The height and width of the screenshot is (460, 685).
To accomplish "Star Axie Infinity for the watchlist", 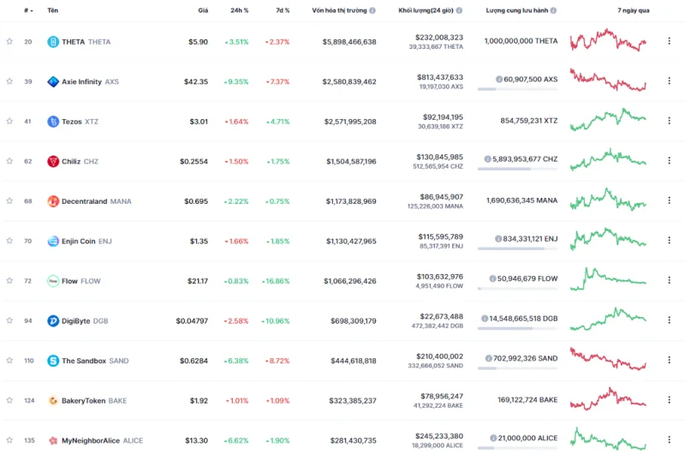I will click(x=9, y=81).
